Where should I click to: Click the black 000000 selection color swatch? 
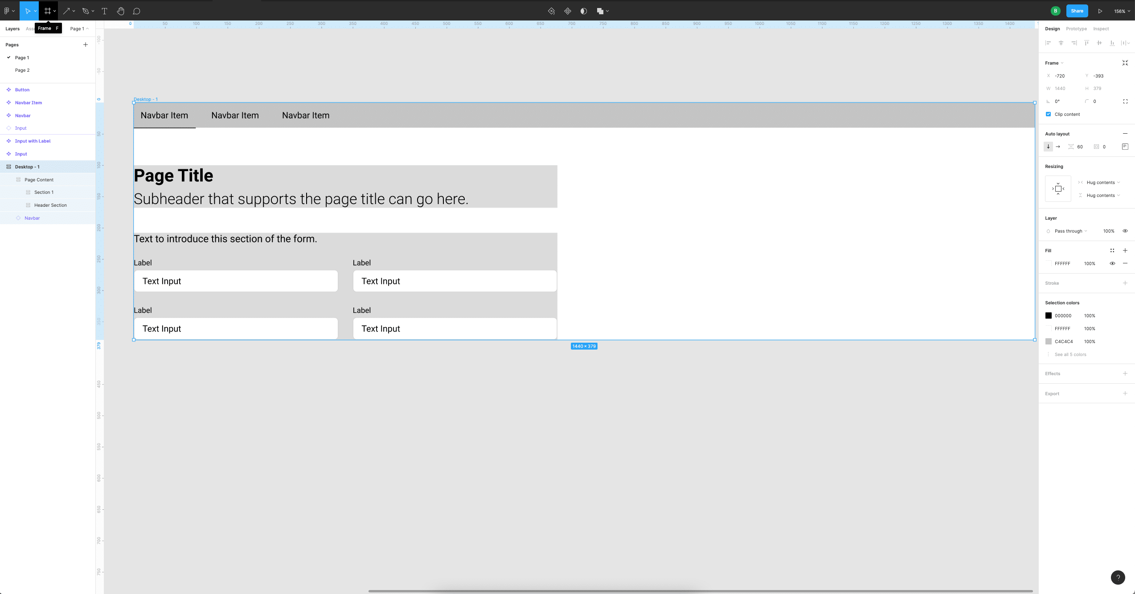coord(1049,315)
